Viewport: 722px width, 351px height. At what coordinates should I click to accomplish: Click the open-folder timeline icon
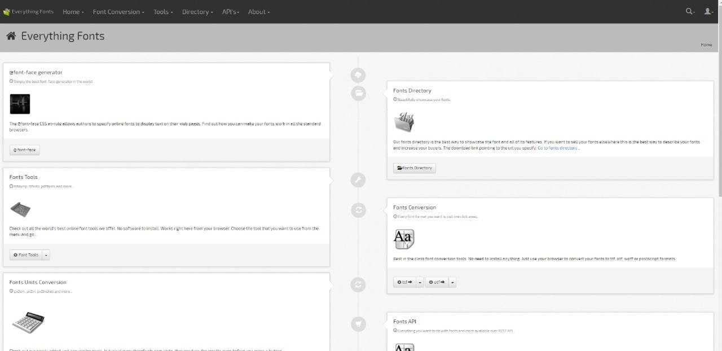coord(358,93)
